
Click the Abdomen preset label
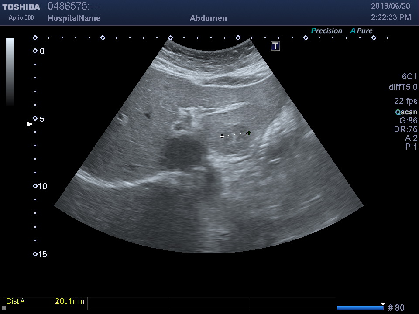point(209,18)
